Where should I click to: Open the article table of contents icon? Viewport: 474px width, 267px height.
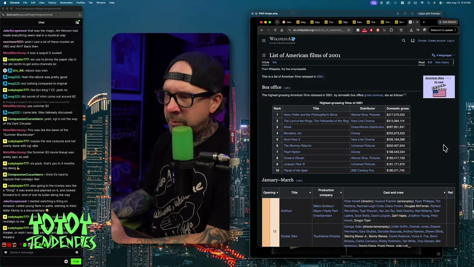264,55
